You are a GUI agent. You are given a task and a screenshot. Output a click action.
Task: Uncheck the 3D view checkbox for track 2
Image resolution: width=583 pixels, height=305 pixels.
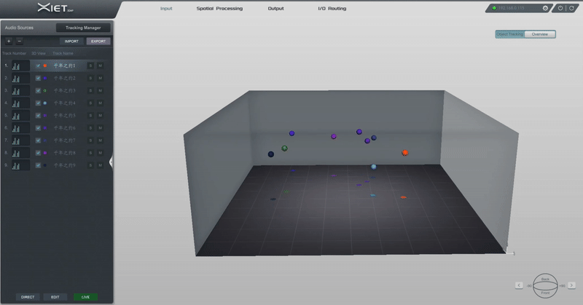click(x=38, y=78)
